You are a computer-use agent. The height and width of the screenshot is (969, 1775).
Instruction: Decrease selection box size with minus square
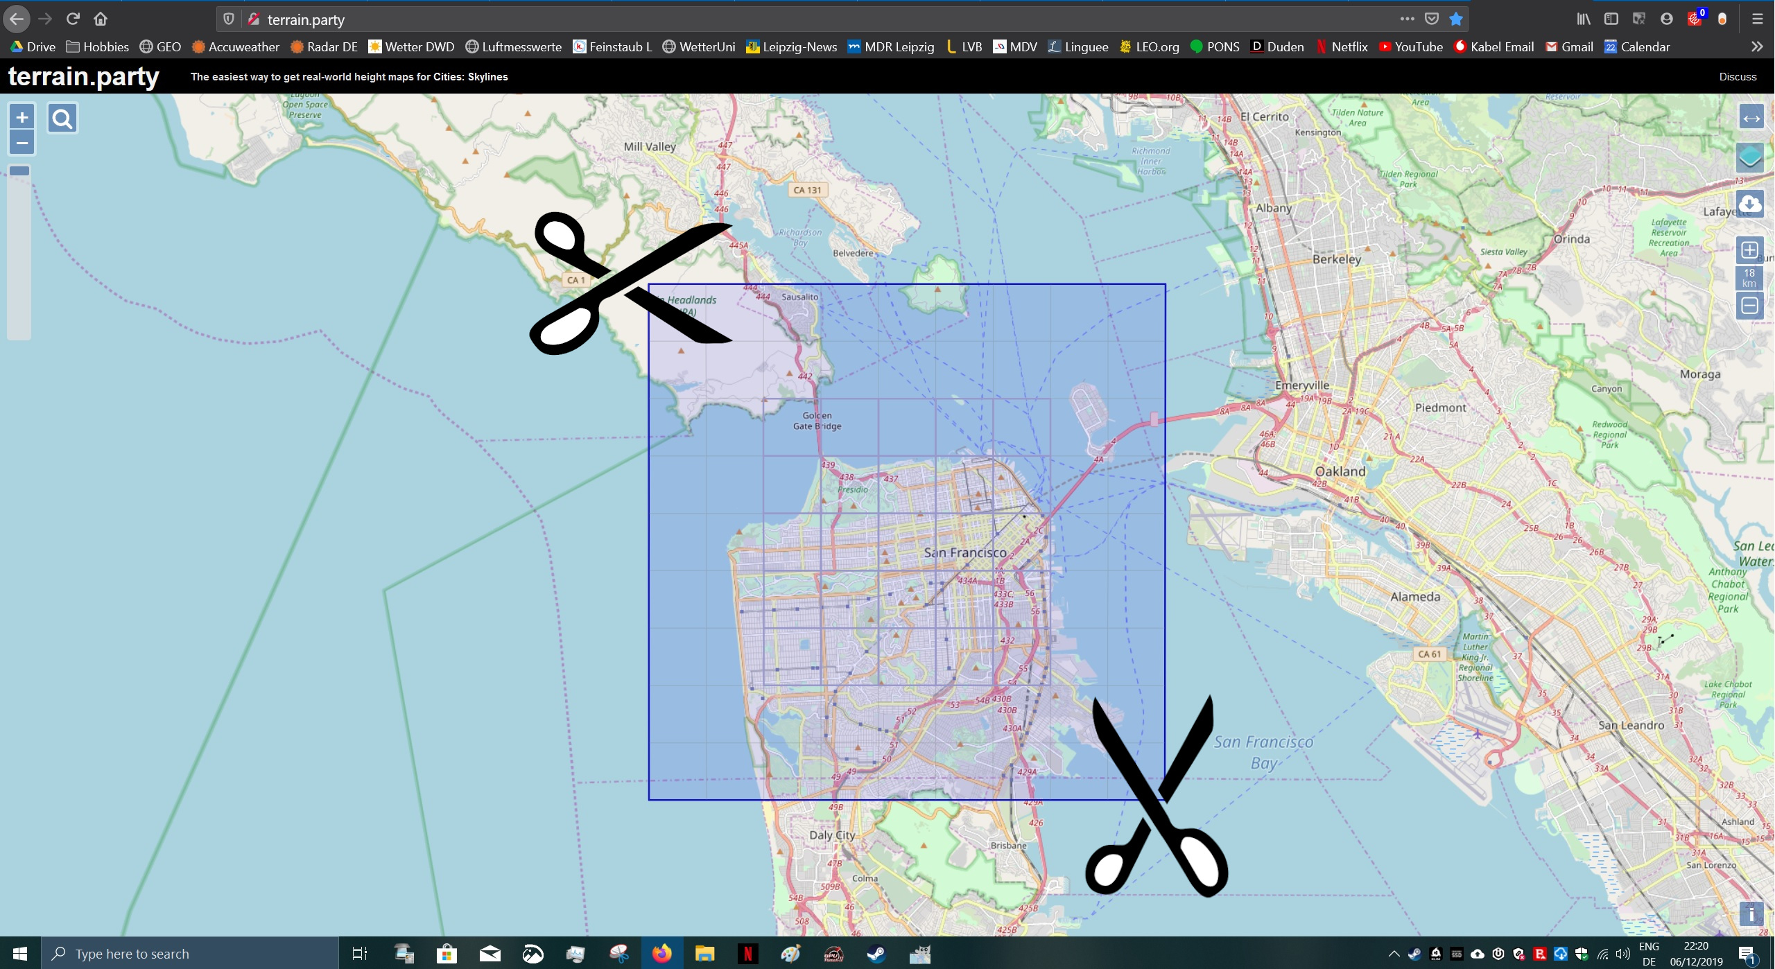click(1749, 305)
